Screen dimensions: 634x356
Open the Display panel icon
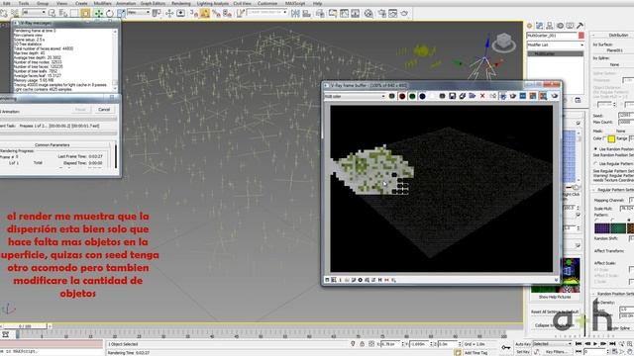click(570, 26)
